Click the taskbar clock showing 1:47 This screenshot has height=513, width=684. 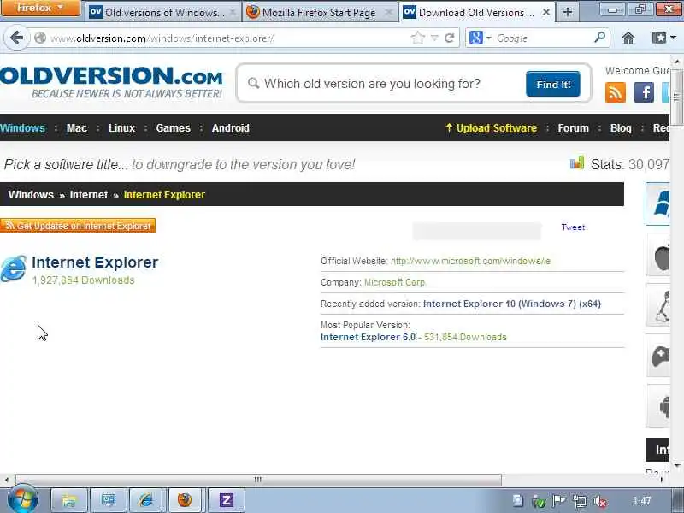(x=642, y=501)
